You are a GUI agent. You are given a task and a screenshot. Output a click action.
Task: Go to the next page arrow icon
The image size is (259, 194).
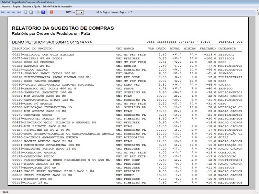[x=13, y=12]
